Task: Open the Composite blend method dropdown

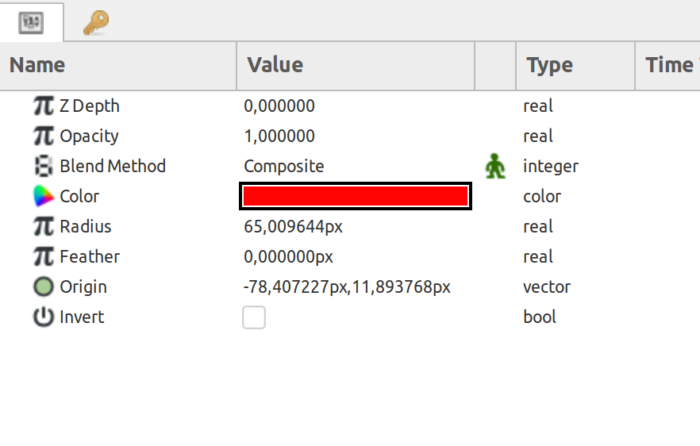Action: 284,166
